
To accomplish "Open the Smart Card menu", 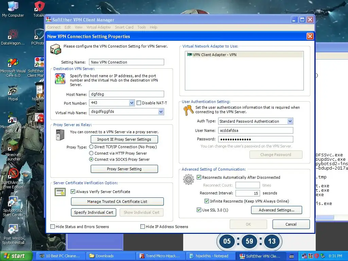I will coord(124,27).
